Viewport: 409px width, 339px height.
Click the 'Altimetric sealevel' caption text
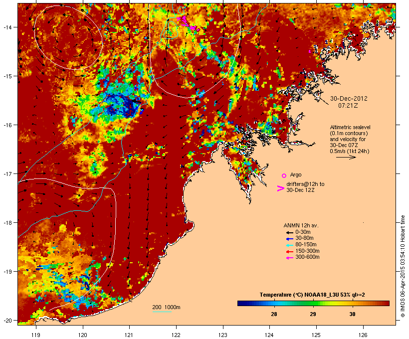pos(350,127)
